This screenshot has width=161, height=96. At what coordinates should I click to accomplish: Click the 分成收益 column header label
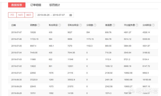(x=147, y=25)
